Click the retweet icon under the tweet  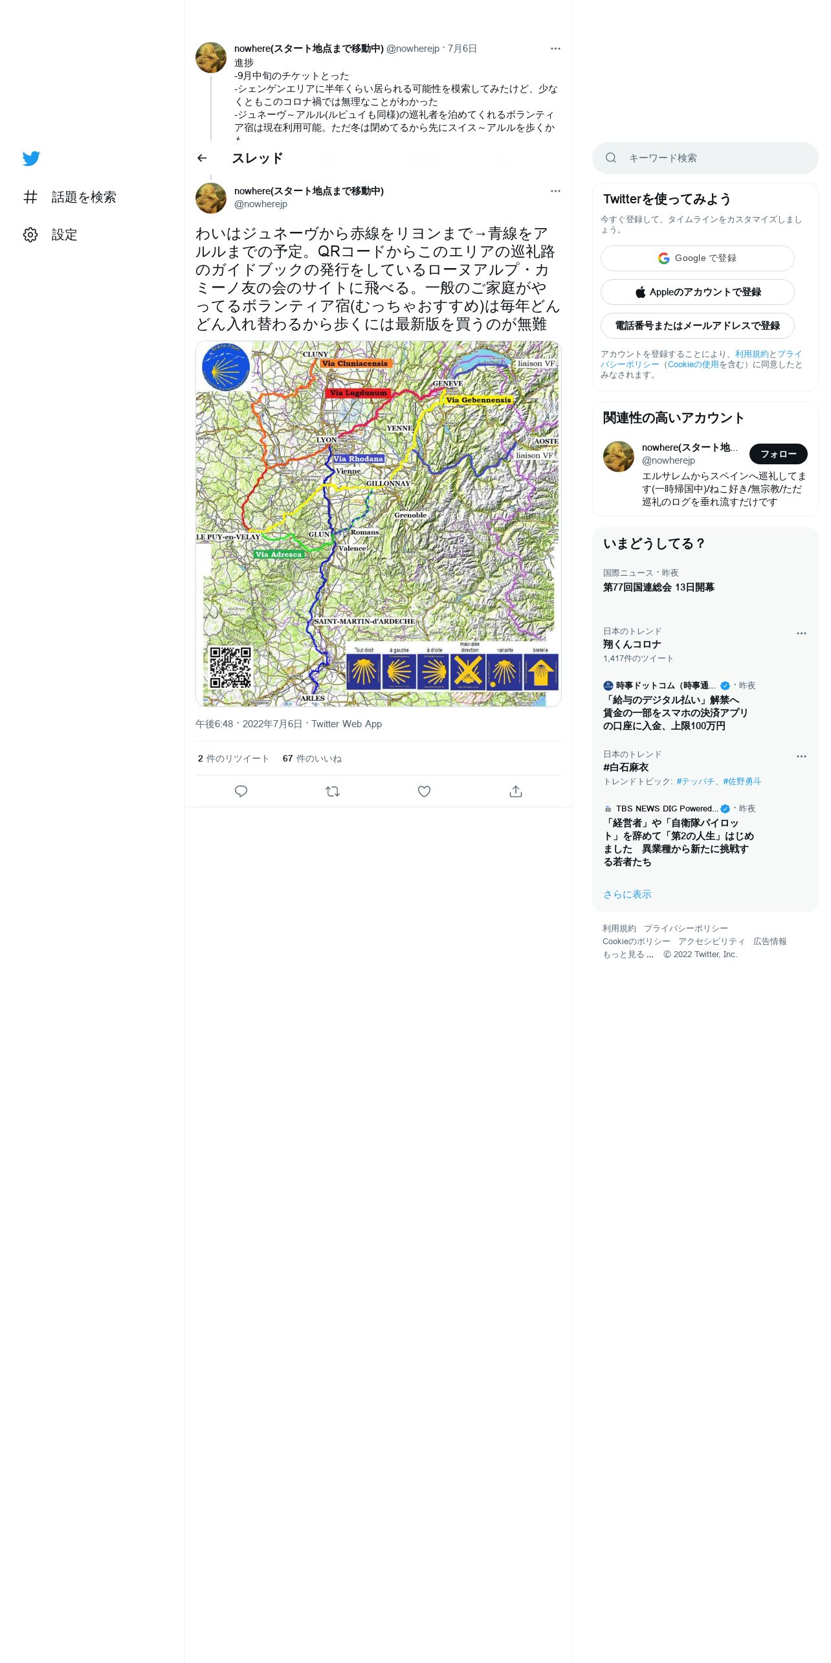333,791
